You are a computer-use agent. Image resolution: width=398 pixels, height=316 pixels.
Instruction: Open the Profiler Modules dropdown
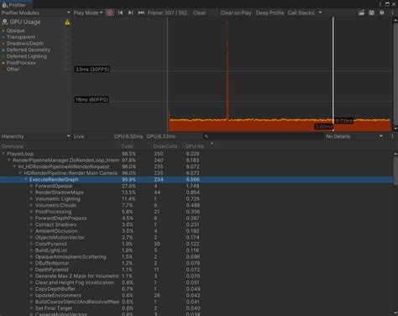35,13
